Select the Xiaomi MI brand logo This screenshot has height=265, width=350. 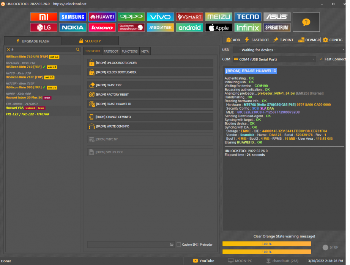[44, 17]
